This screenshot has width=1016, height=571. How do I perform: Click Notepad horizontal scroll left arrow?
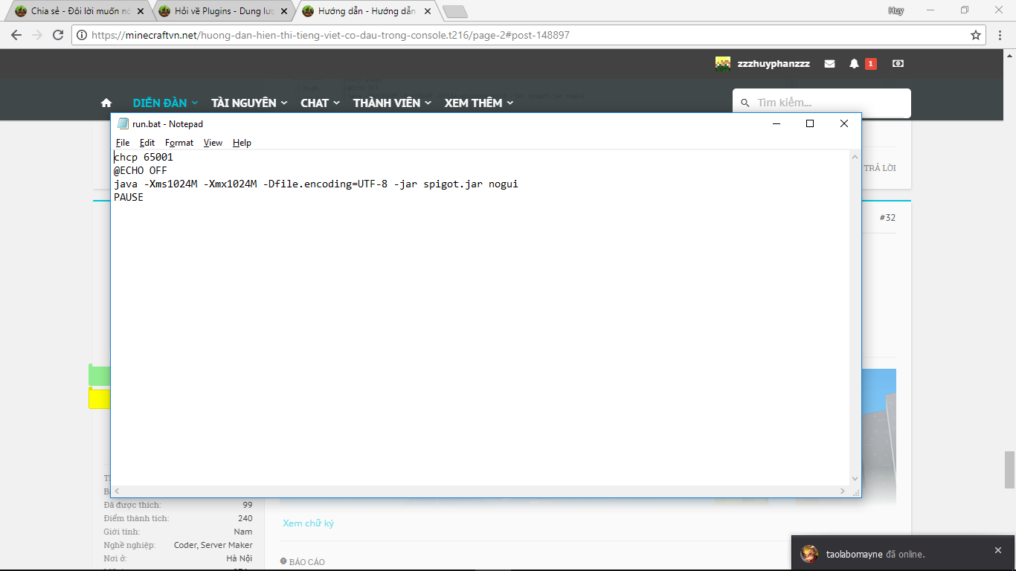click(118, 491)
